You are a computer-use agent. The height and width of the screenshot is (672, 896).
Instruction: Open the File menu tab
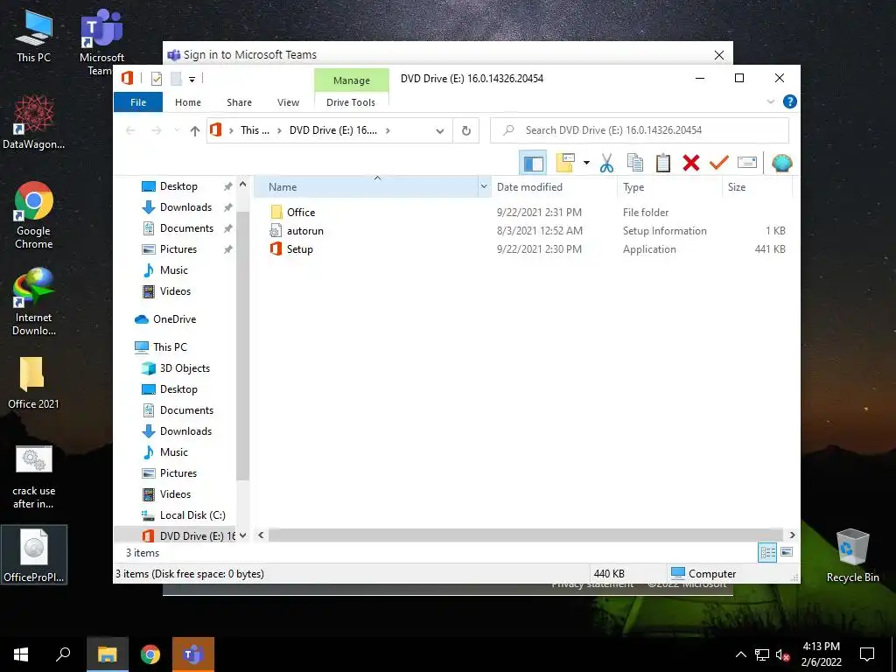point(138,102)
